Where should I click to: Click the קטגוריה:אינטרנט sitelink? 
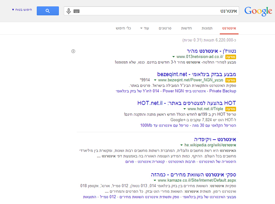(151, 162)
